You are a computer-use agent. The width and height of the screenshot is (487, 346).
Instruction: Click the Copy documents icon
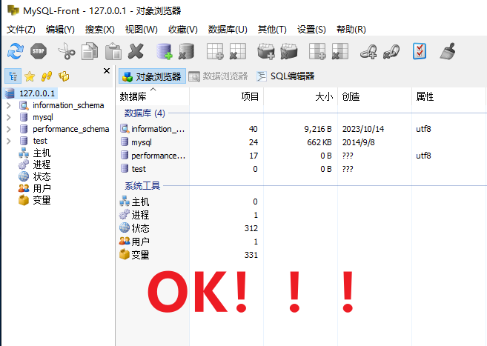[x=90, y=51]
